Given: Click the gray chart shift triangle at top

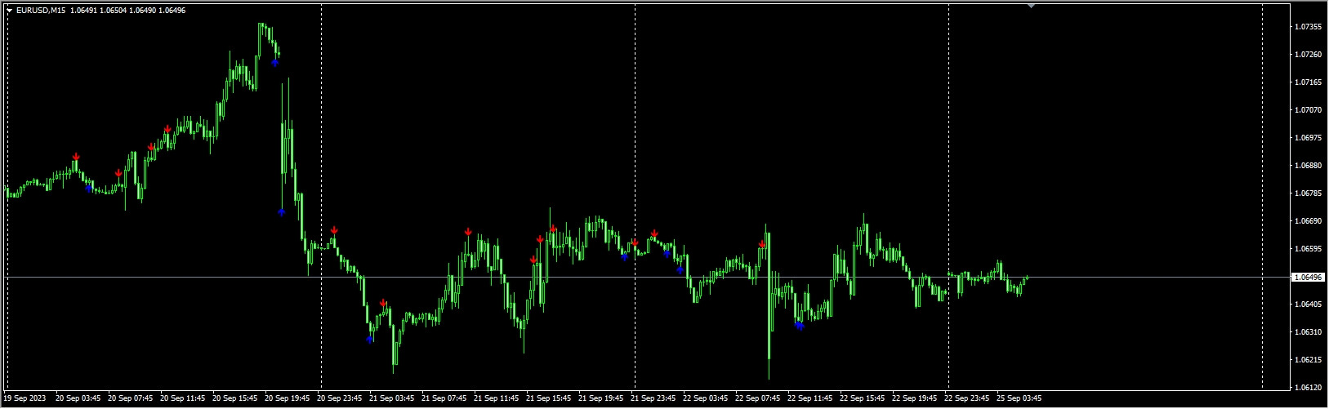Looking at the screenshot, I should 1031,6.
